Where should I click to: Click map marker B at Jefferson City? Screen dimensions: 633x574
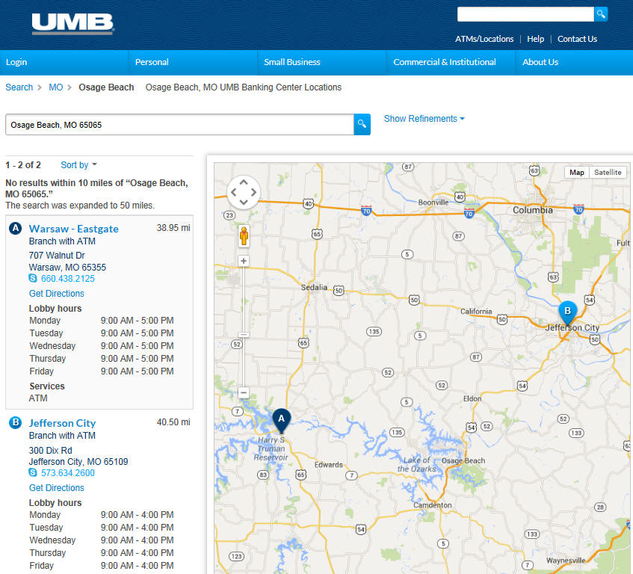pyautogui.click(x=567, y=313)
